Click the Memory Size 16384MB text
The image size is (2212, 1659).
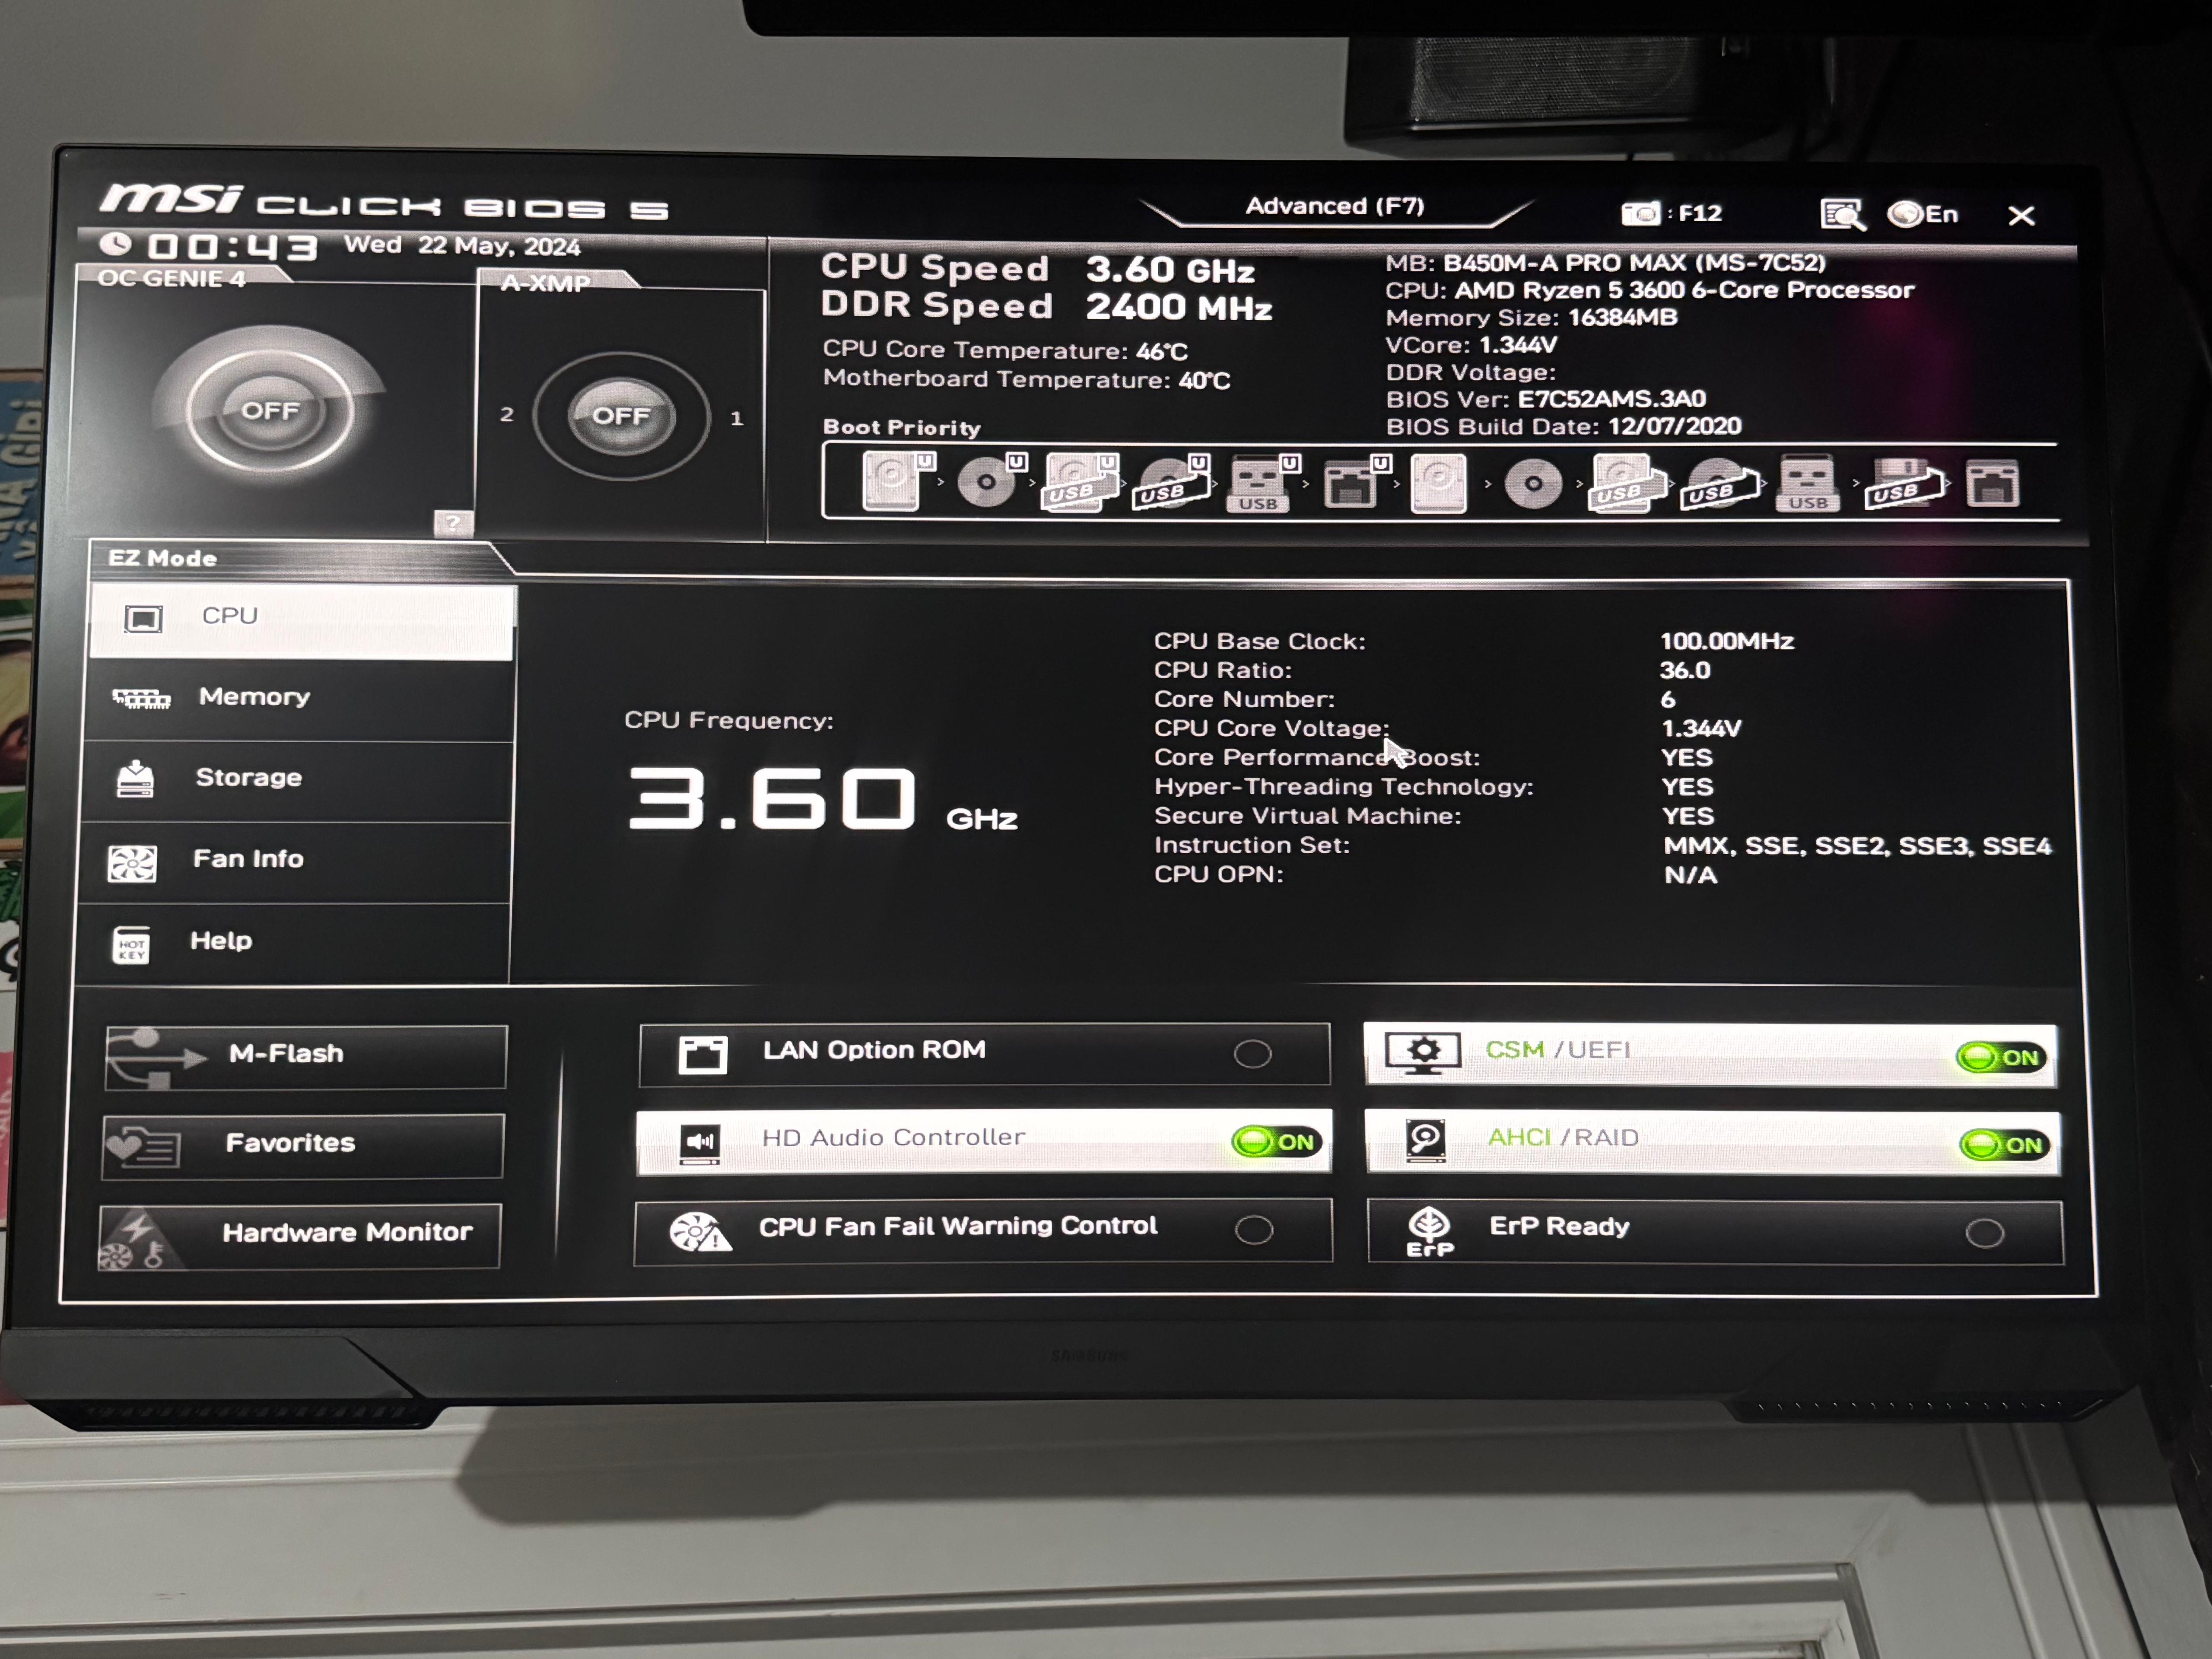click(x=1532, y=317)
